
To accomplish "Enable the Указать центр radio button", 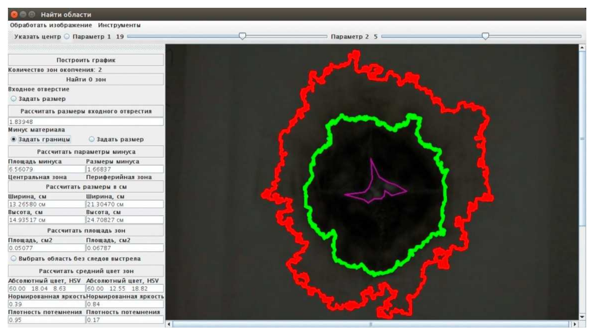I will pyautogui.click(x=67, y=36).
